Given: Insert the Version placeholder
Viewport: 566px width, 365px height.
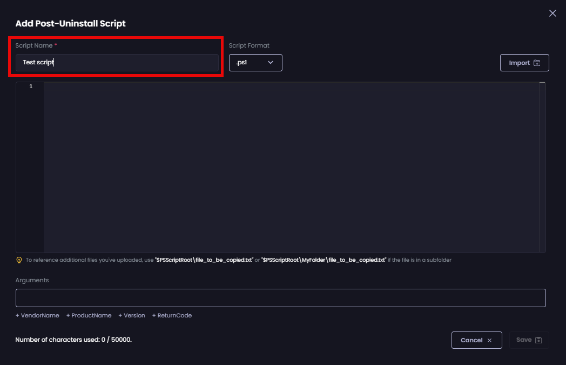Looking at the screenshot, I should point(131,315).
